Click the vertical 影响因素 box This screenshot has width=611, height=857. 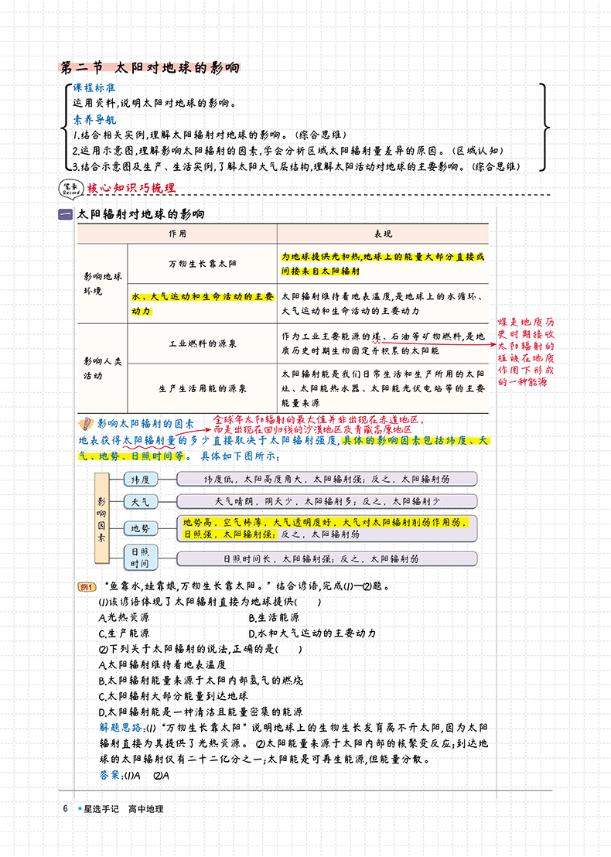coord(101,514)
